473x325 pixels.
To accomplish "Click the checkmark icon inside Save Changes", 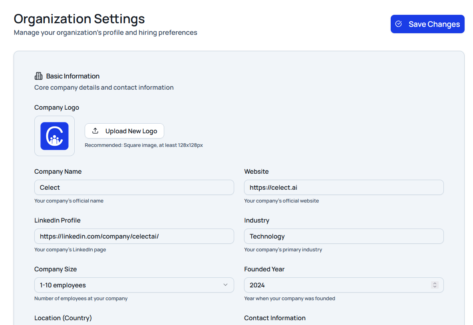I will (x=398, y=24).
